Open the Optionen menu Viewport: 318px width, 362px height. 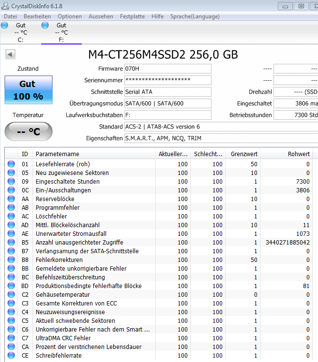[70, 16]
